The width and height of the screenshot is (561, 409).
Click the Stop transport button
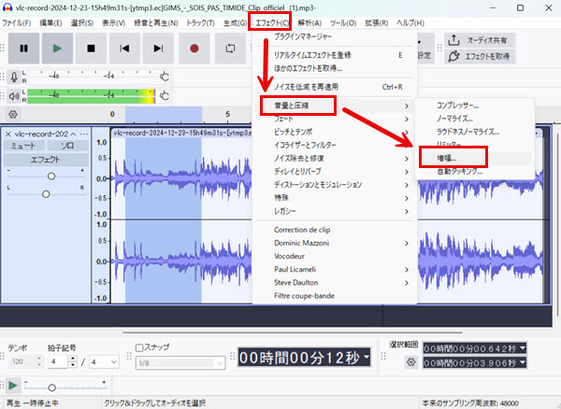[91, 49]
